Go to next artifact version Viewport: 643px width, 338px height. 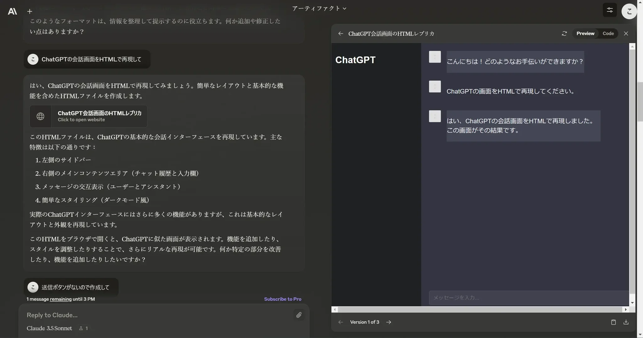389,322
